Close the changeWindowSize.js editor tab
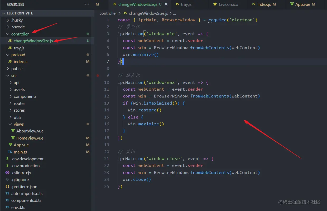Viewport: 327px width, 211px height. tap(166, 4)
